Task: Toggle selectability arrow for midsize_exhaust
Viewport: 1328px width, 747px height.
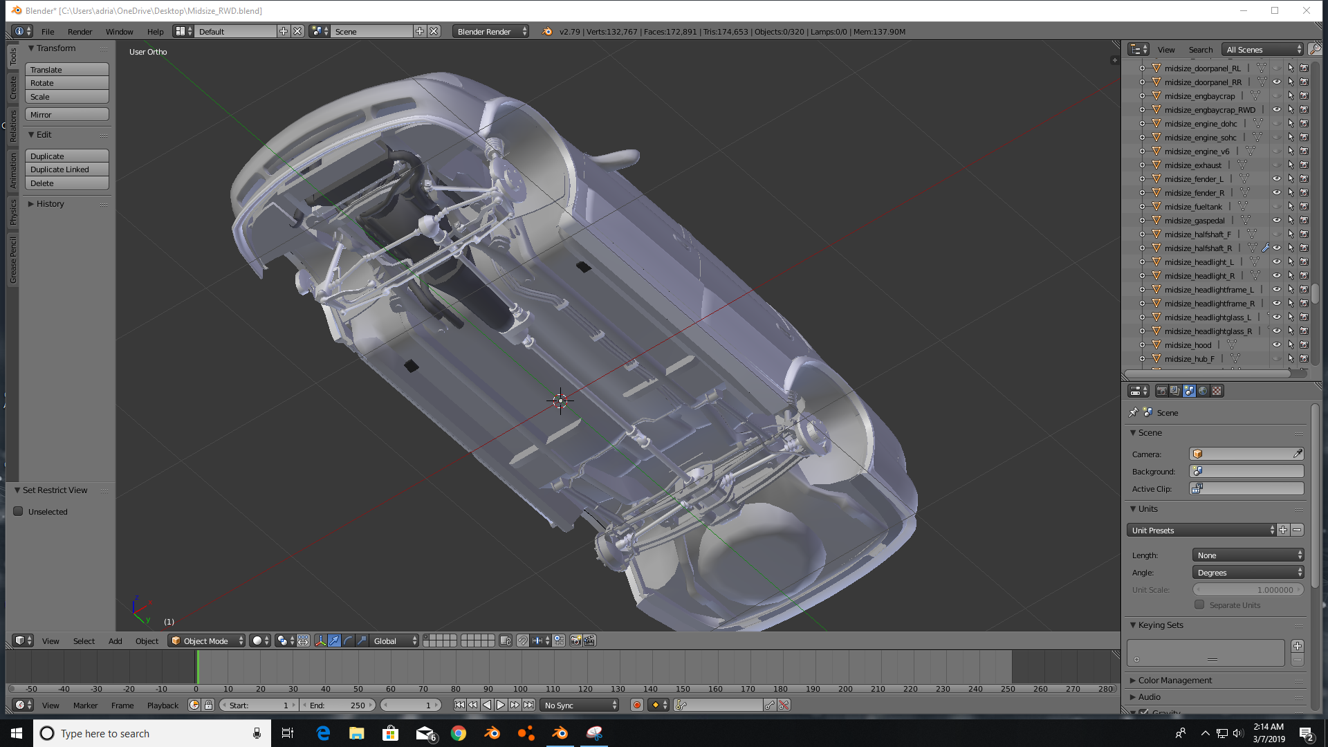Action: click(x=1291, y=165)
